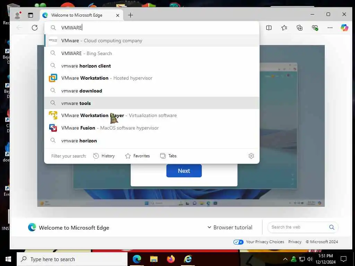The width and height of the screenshot is (355, 266).
Task: Select VMWARE Bing Search suggestion
Action: pos(152,53)
